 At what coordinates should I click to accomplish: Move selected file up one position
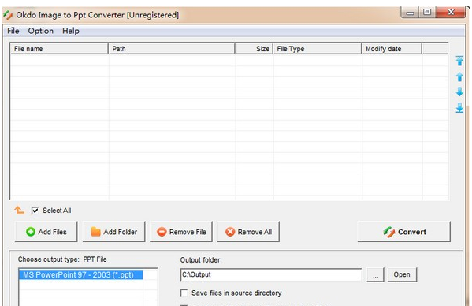tap(459, 76)
